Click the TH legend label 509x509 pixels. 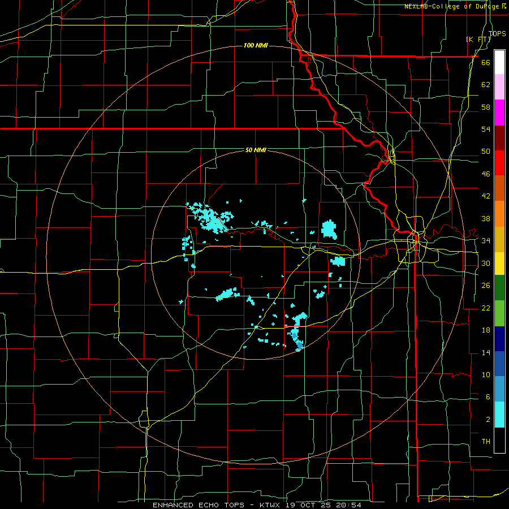[x=486, y=442]
